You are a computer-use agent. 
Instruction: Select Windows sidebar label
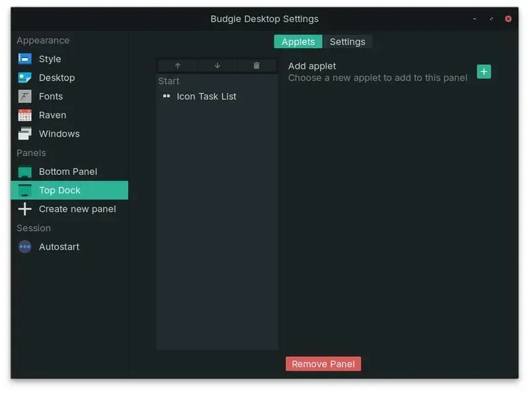pos(59,134)
